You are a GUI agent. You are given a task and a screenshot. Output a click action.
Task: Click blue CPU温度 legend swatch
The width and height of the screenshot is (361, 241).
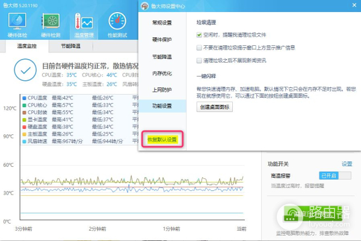(x=24, y=98)
